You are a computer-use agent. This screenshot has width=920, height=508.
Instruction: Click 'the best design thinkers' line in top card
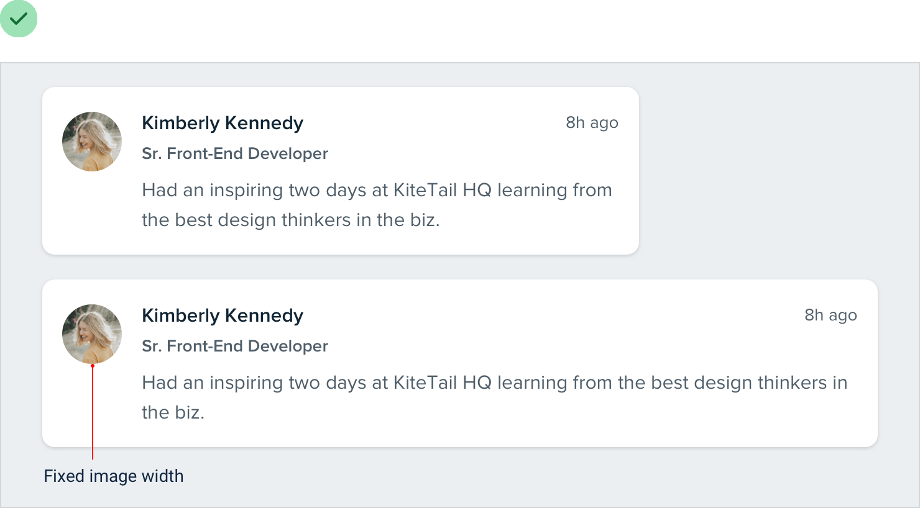(290, 220)
